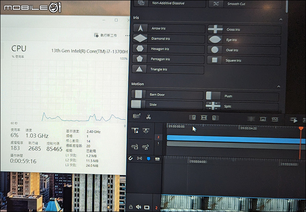The width and height of the screenshot is (306, 212).
Task: Select the Arrow Iris transition
Action: (169, 29)
